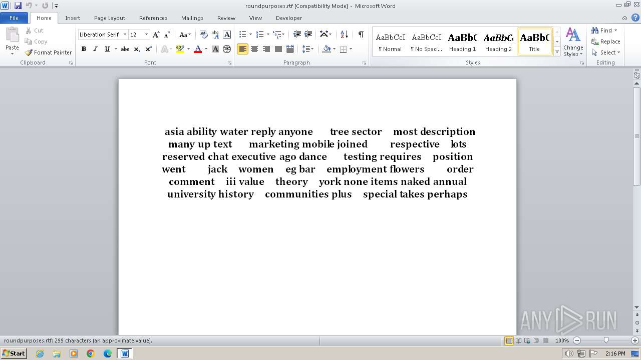641x360 pixels.
Task: Click Enclose Characters icon
Action: pyautogui.click(x=227, y=49)
